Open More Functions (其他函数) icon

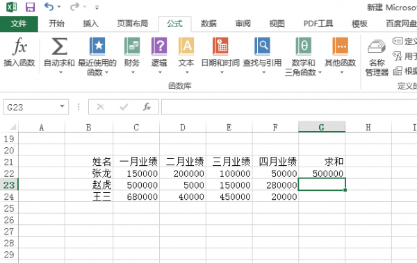(340, 46)
